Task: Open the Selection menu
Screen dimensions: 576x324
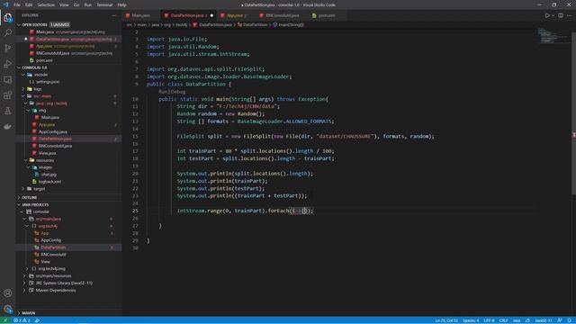Action: (x=46, y=4)
